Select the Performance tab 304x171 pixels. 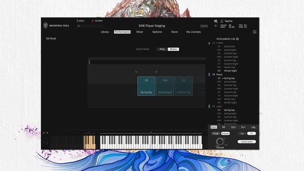(x=122, y=32)
